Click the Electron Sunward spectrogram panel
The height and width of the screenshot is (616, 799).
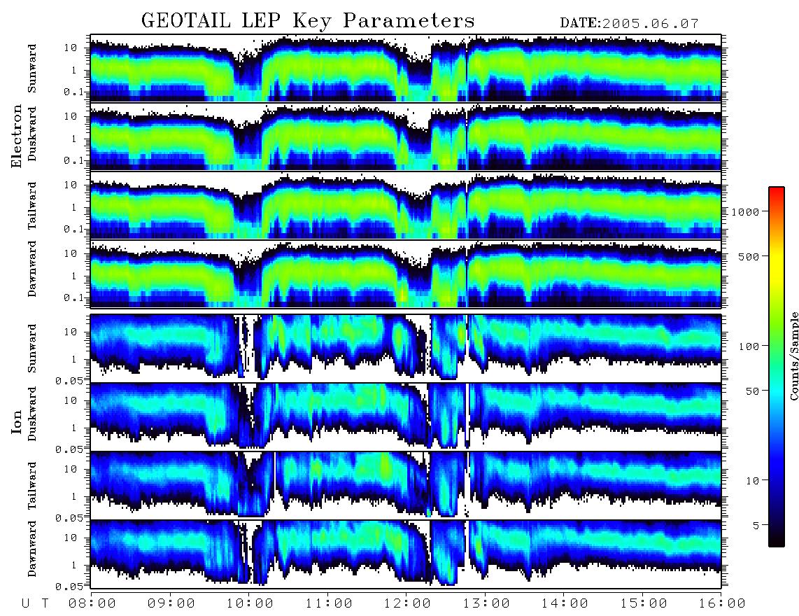(x=406, y=68)
